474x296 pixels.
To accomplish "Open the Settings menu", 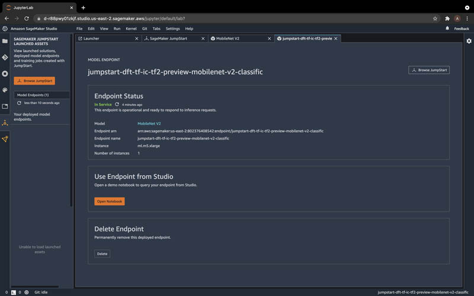I will click(172, 28).
